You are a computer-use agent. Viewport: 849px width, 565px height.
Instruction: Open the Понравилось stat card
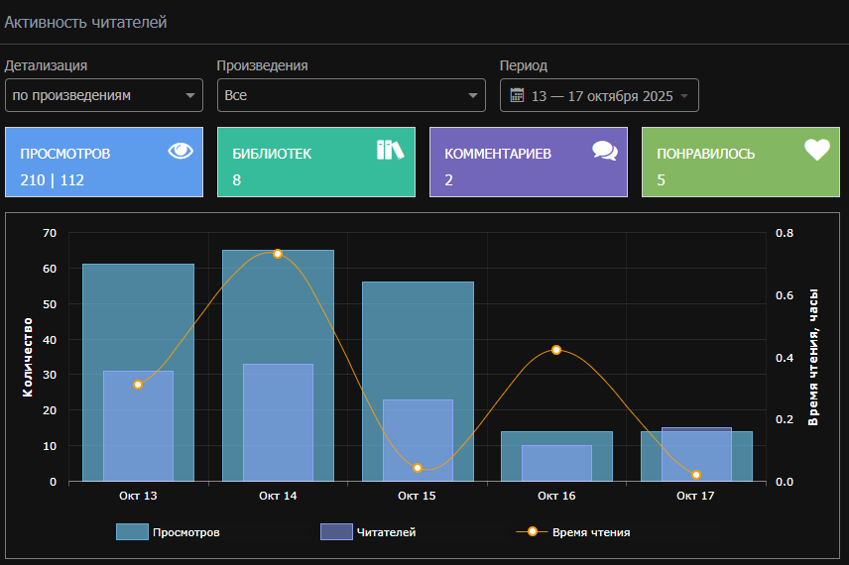coord(740,162)
